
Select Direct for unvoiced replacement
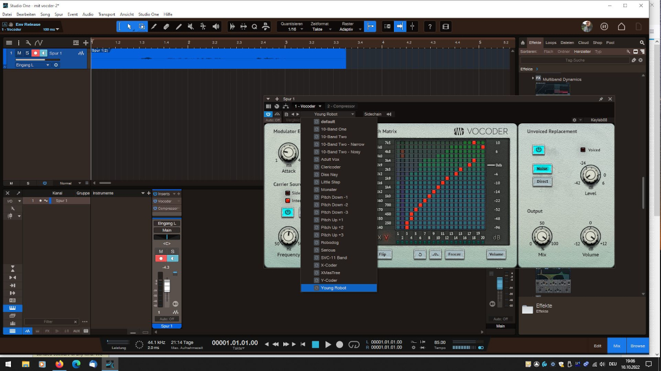tap(543, 182)
